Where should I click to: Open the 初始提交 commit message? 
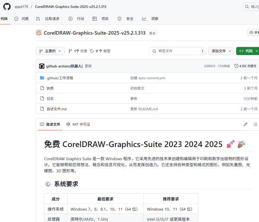pyautogui.click(x=137, y=88)
